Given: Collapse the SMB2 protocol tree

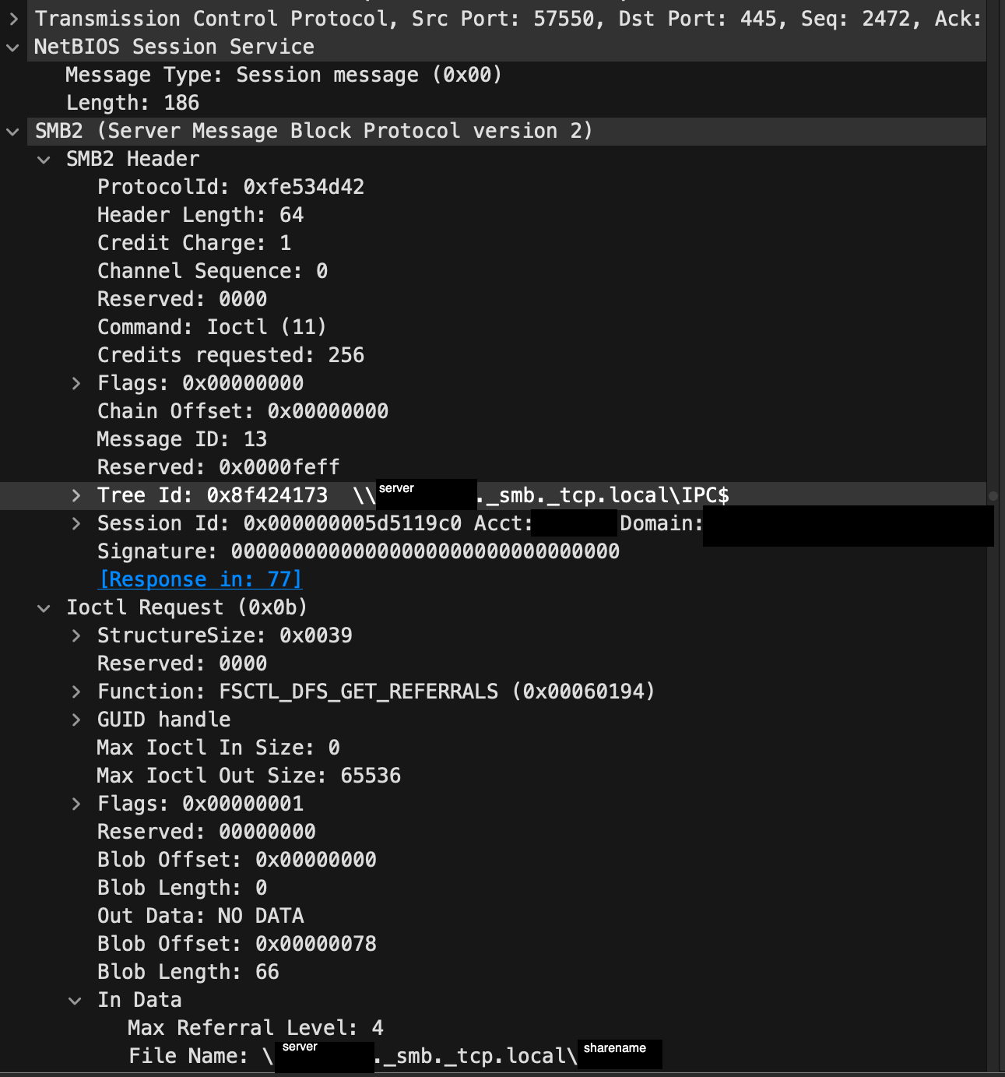Looking at the screenshot, I should click(12, 132).
